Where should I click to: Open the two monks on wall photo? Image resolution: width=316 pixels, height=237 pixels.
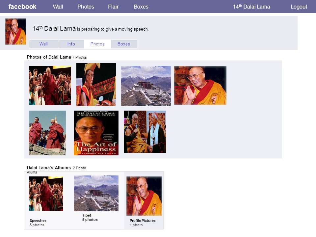pos(47,133)
